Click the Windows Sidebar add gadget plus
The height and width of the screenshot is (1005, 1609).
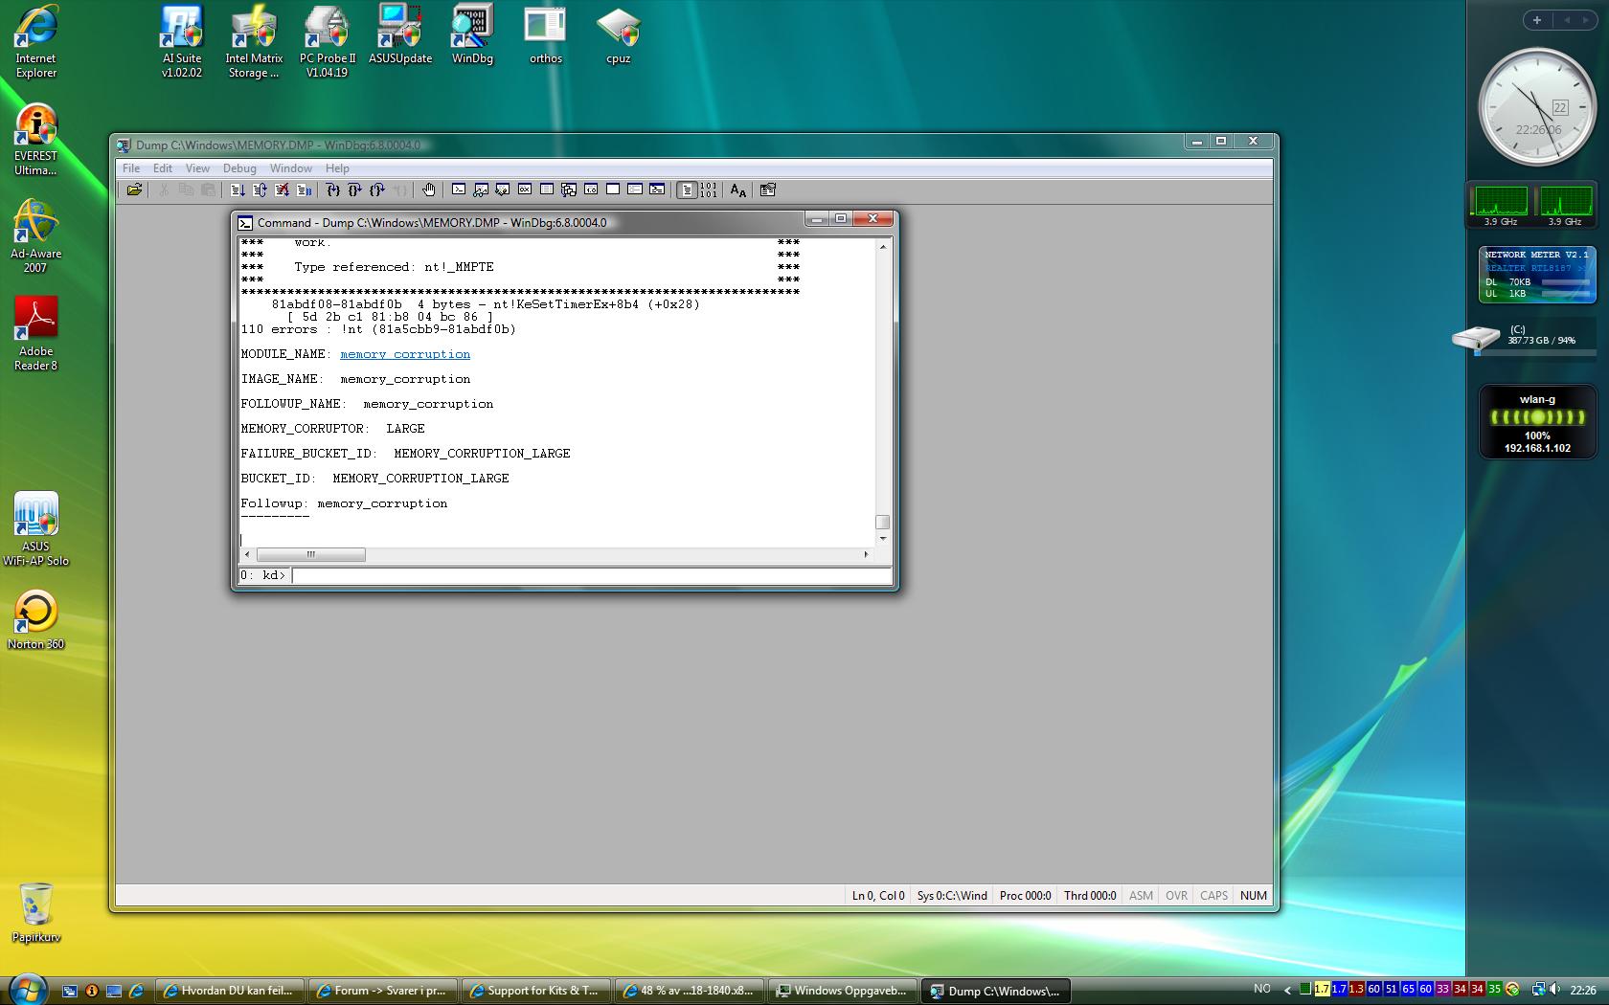[1537, 20]
